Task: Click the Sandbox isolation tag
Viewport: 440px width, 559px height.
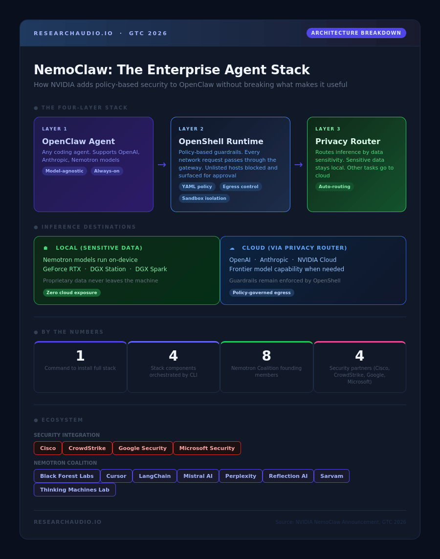Action: point(204,198)
